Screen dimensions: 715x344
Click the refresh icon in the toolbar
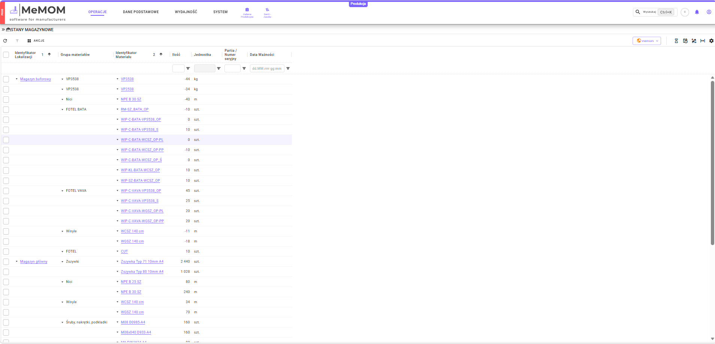click(5, 41)
